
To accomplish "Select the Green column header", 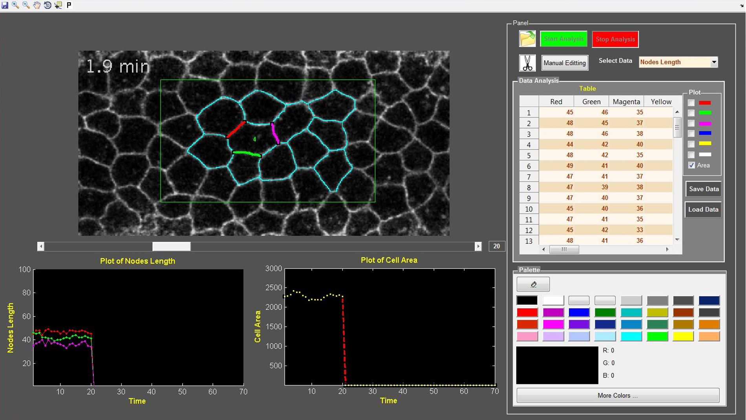I will pyautogui.click(x=591, y=101).
